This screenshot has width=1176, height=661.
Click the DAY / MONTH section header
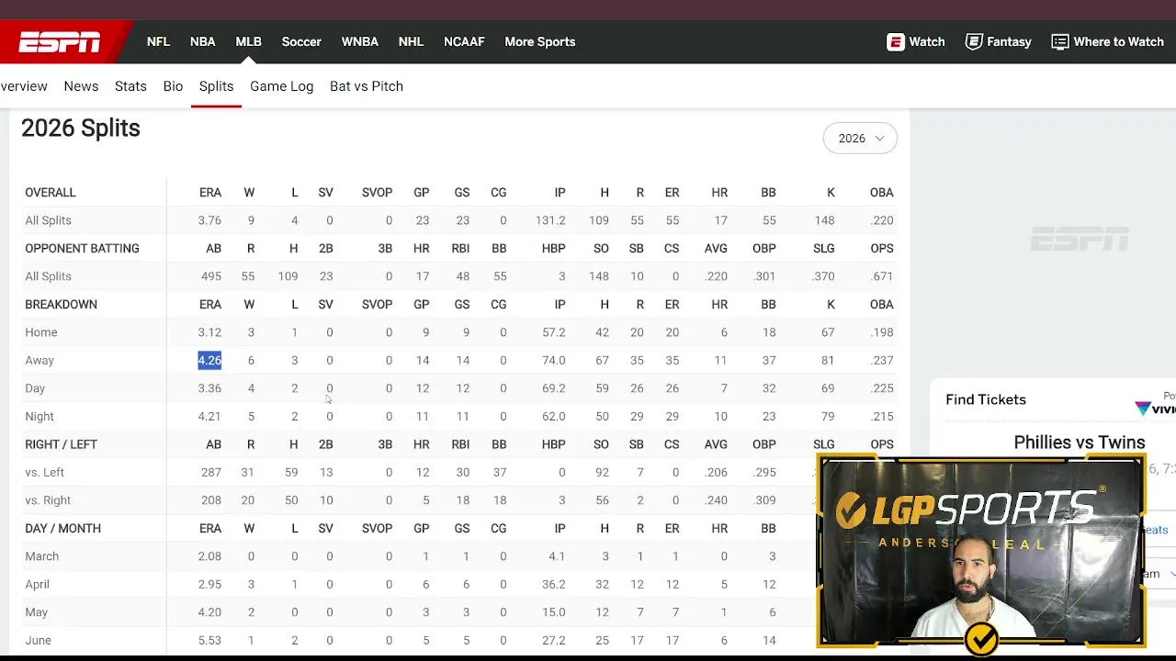tap(62, 529)
